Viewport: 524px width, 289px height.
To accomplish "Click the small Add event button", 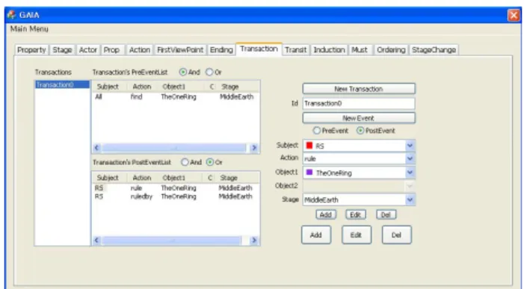I will 326,214.
